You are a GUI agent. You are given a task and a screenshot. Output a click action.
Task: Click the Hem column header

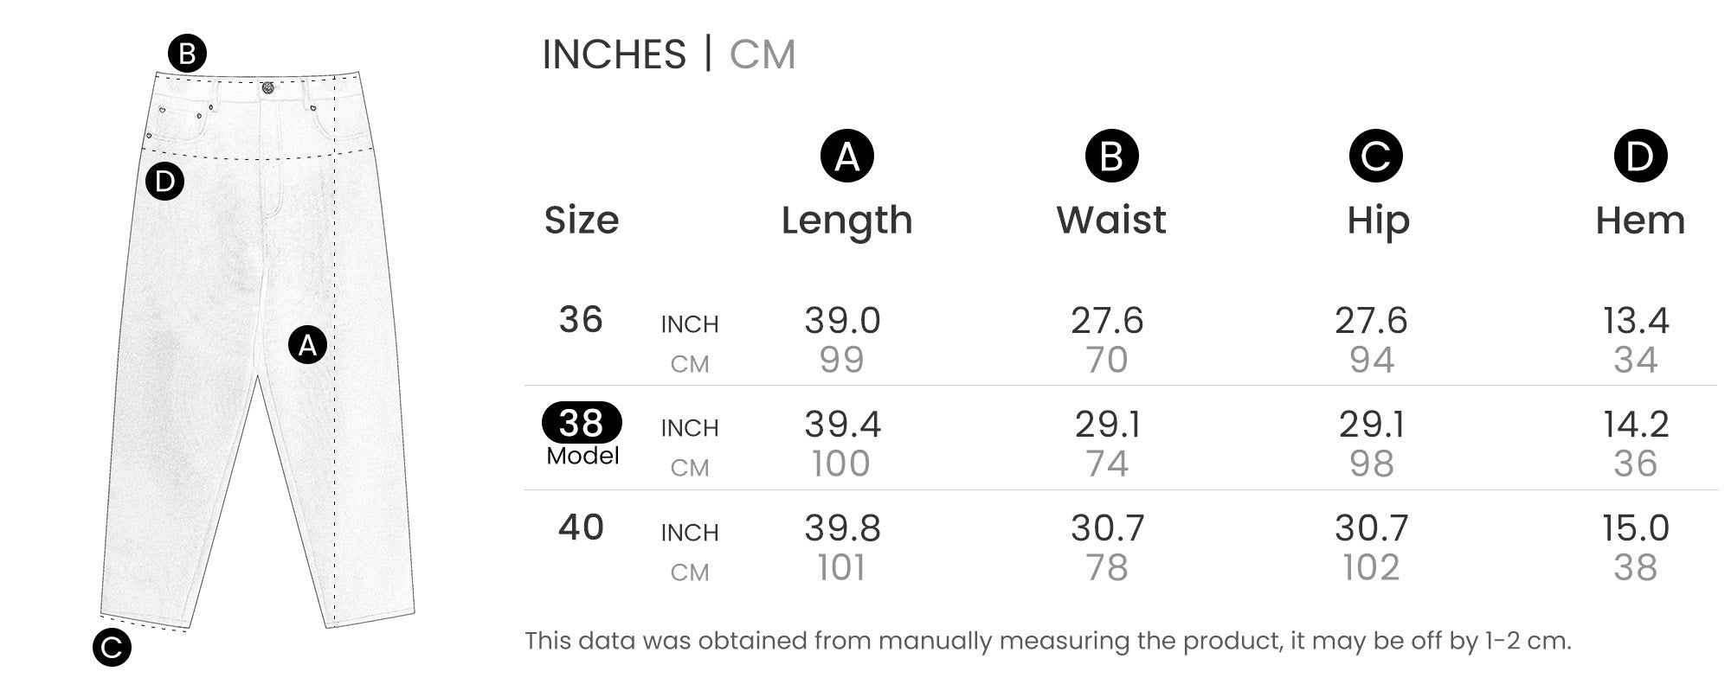(1640, 221)
